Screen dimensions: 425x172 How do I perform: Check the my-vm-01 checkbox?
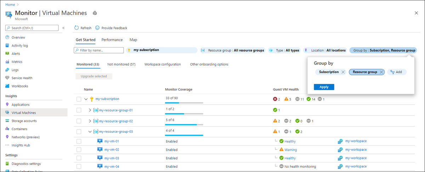pyautogui.click(x=79, y=141)
